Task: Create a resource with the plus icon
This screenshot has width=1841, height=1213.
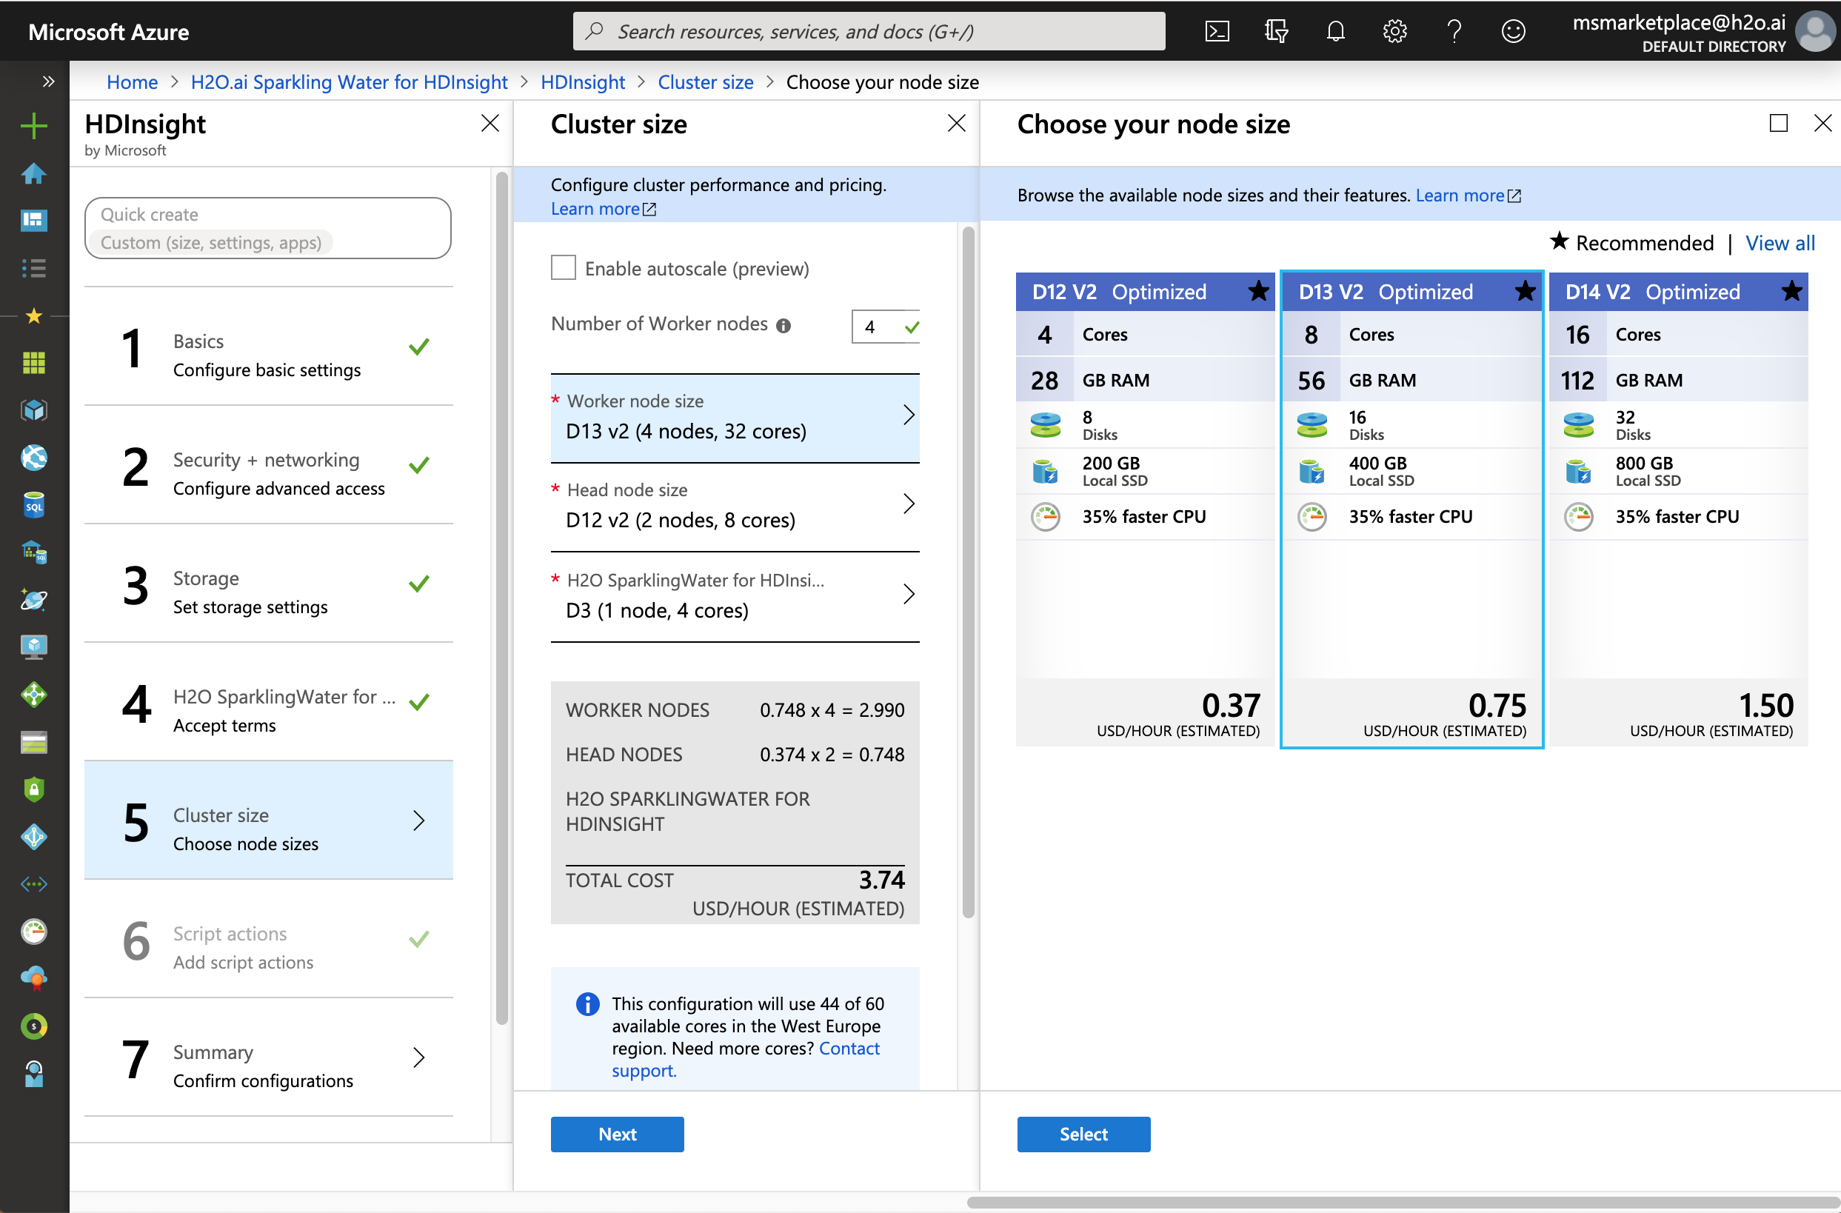Action: (34, 125)
